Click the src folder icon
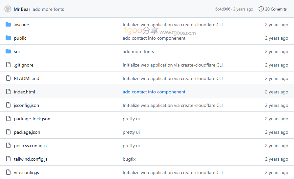This screenshot has width=294, height=179. tap(8, 51)
